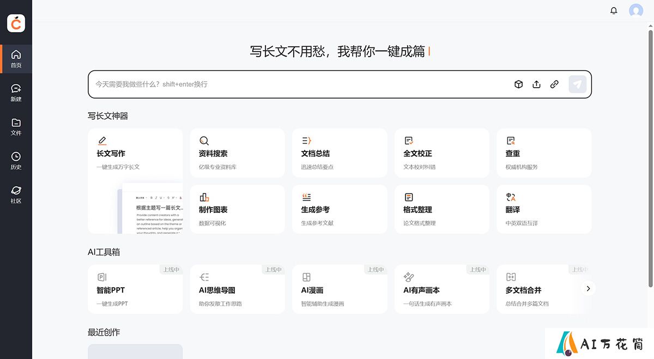Click the text 数据可视化

pyautogui.click(x=213, y=223)
